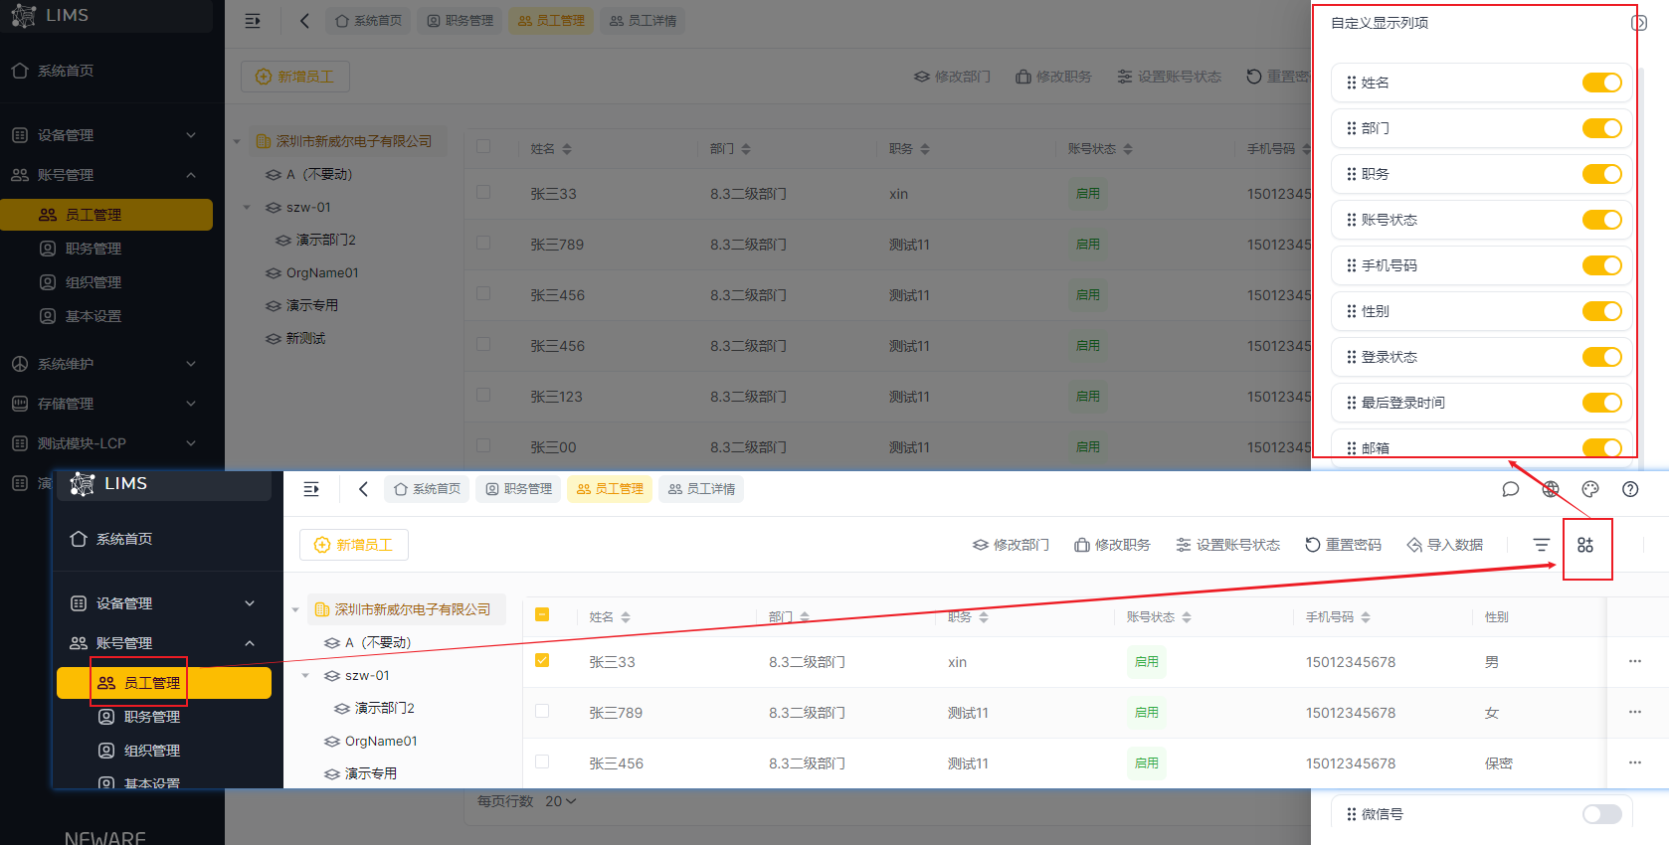Open the 每页行数 20 page-size dropdown
Screen dimensions: 1669x845
coord(561,801)
